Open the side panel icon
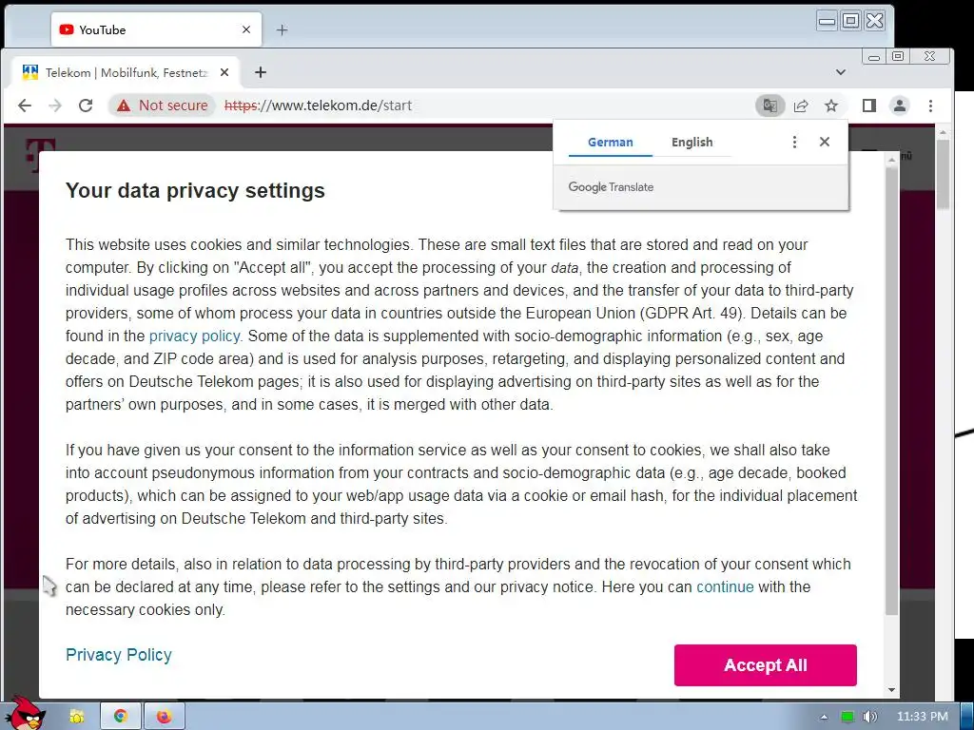Screen dimensions: 974x730 point(868,106)
